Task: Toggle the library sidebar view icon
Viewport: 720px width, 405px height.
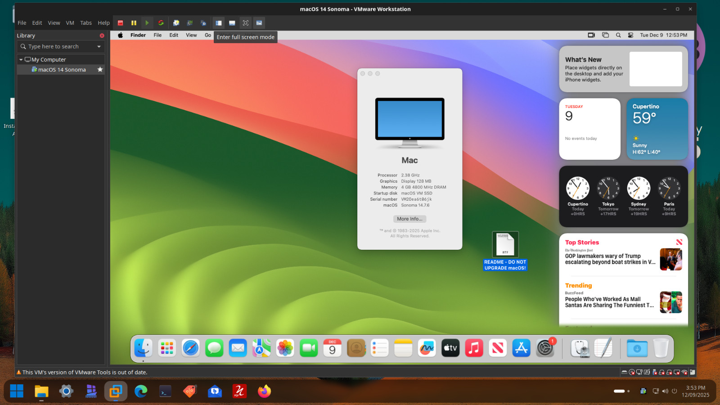Action: coord(219,23)
